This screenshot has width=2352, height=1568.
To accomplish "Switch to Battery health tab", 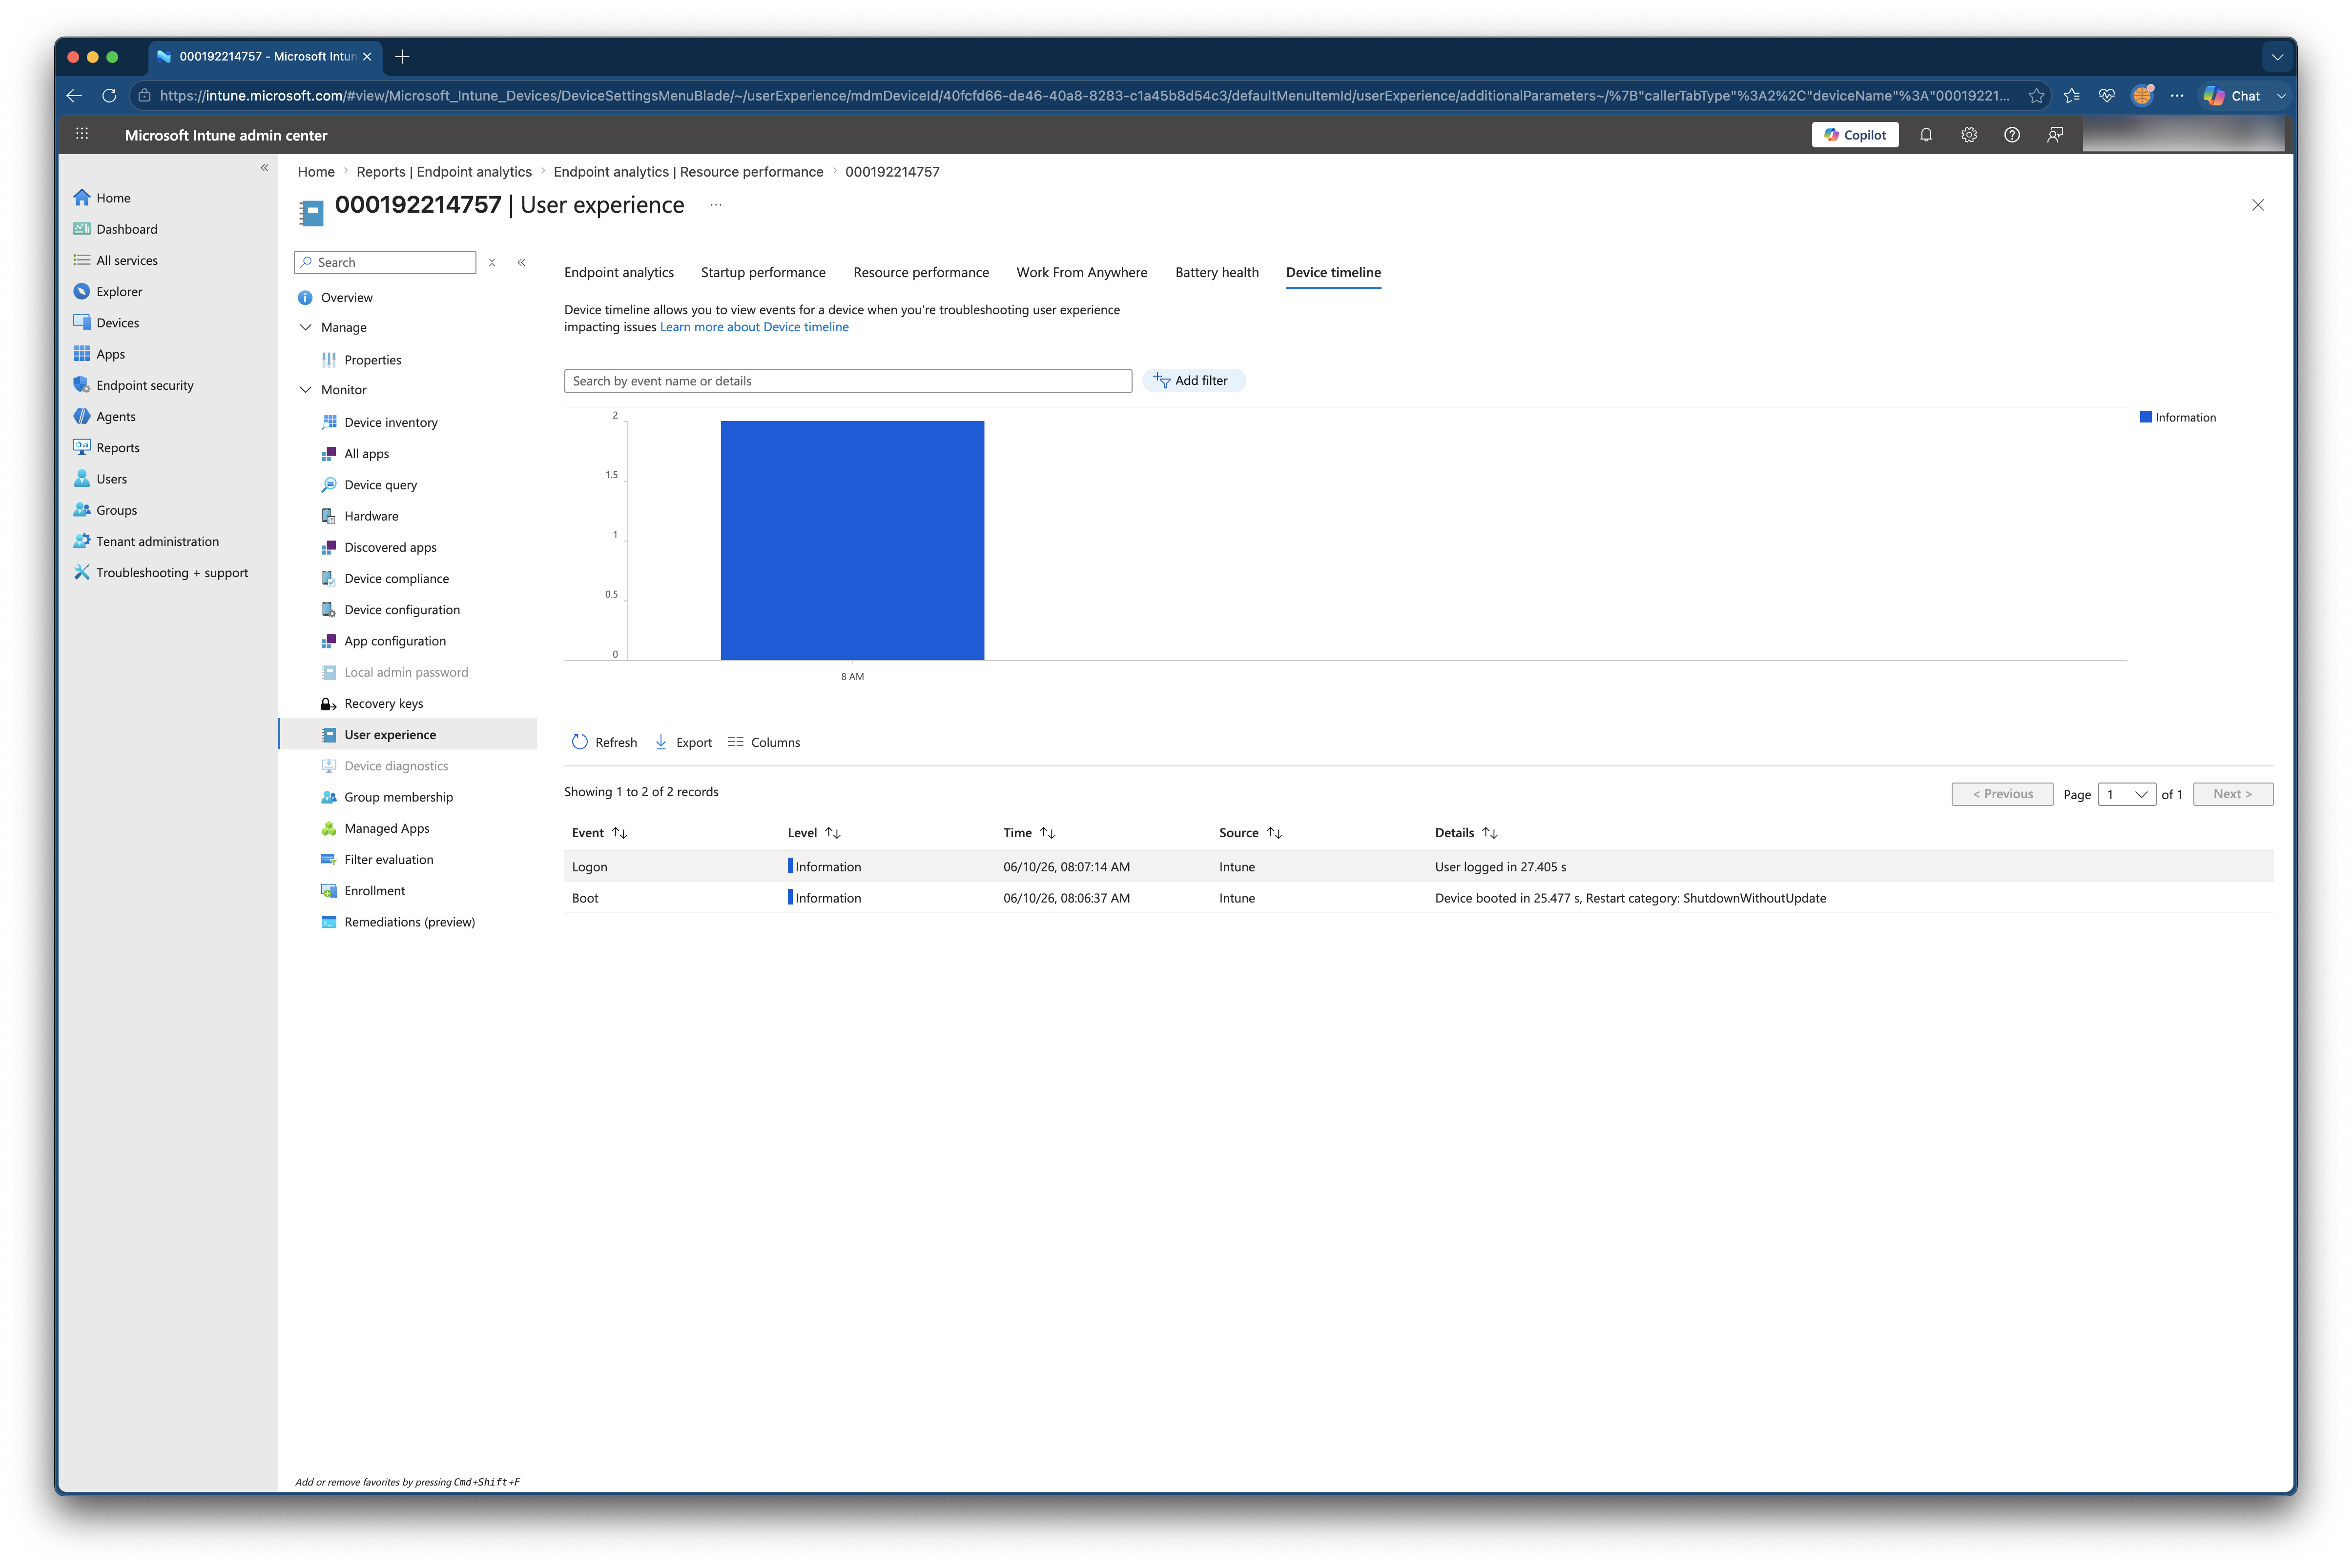I will 1217,272.
